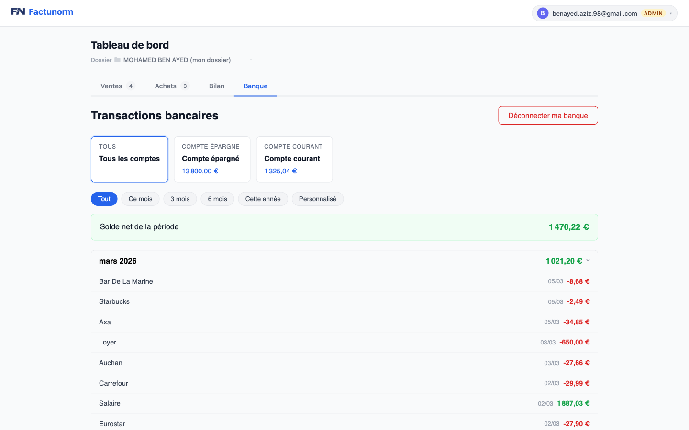Click the blue avatar circle with letter B
The height and width of the screenshot is (430, 689).
(542, 13)
